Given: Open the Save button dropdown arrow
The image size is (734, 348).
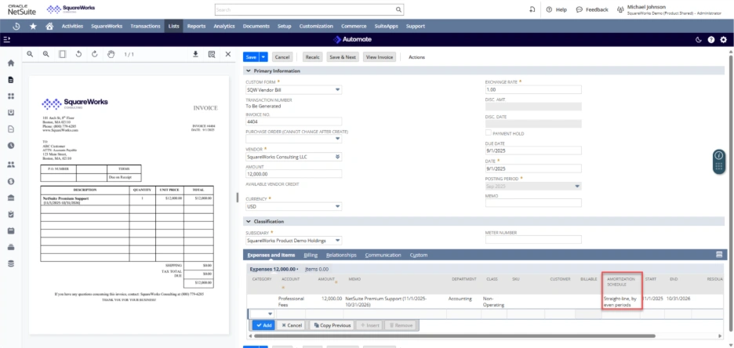Looking at the screenshot, I should [263, 57].
